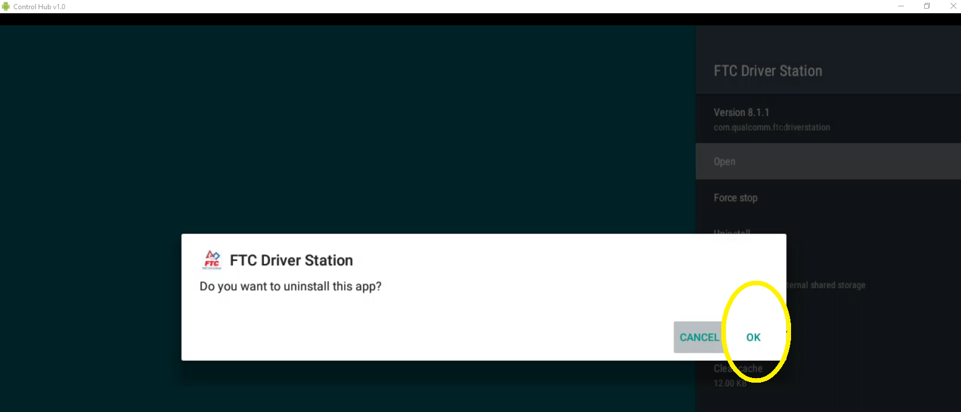961x412 pixels.
Task: Click the Control Hub v1.0 window title
Action: pyautogui.click(x=39, y=7)
